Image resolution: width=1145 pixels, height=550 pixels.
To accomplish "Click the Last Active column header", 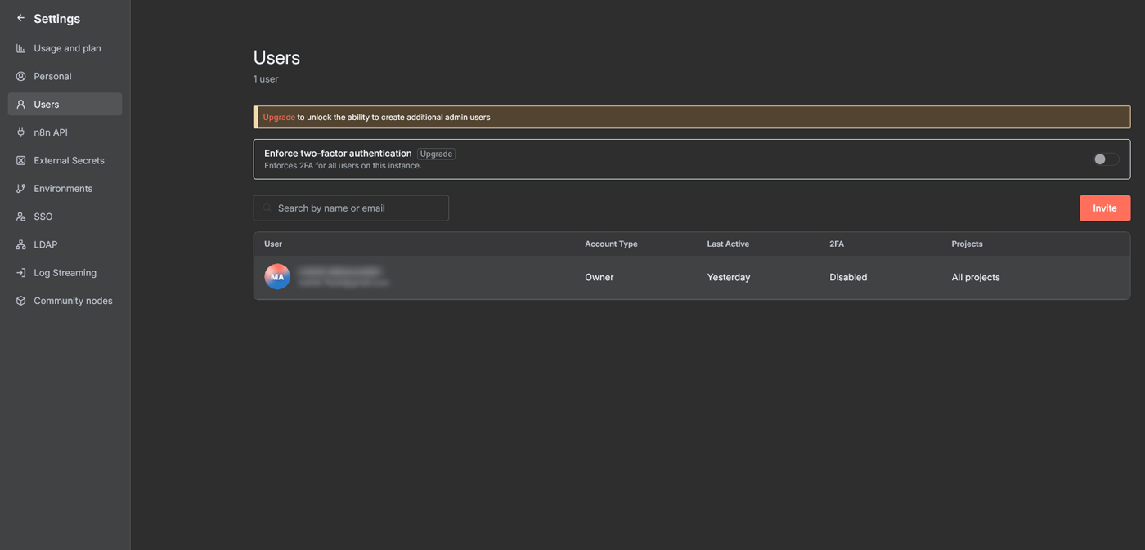I will pyautogui.click(x=728, y=244).
